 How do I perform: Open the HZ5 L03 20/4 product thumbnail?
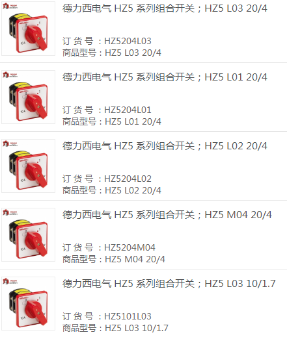point(28,29)
